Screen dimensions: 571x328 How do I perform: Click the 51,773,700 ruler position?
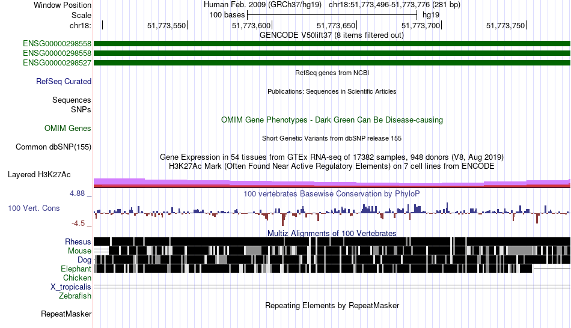click(x=421, y=25)
